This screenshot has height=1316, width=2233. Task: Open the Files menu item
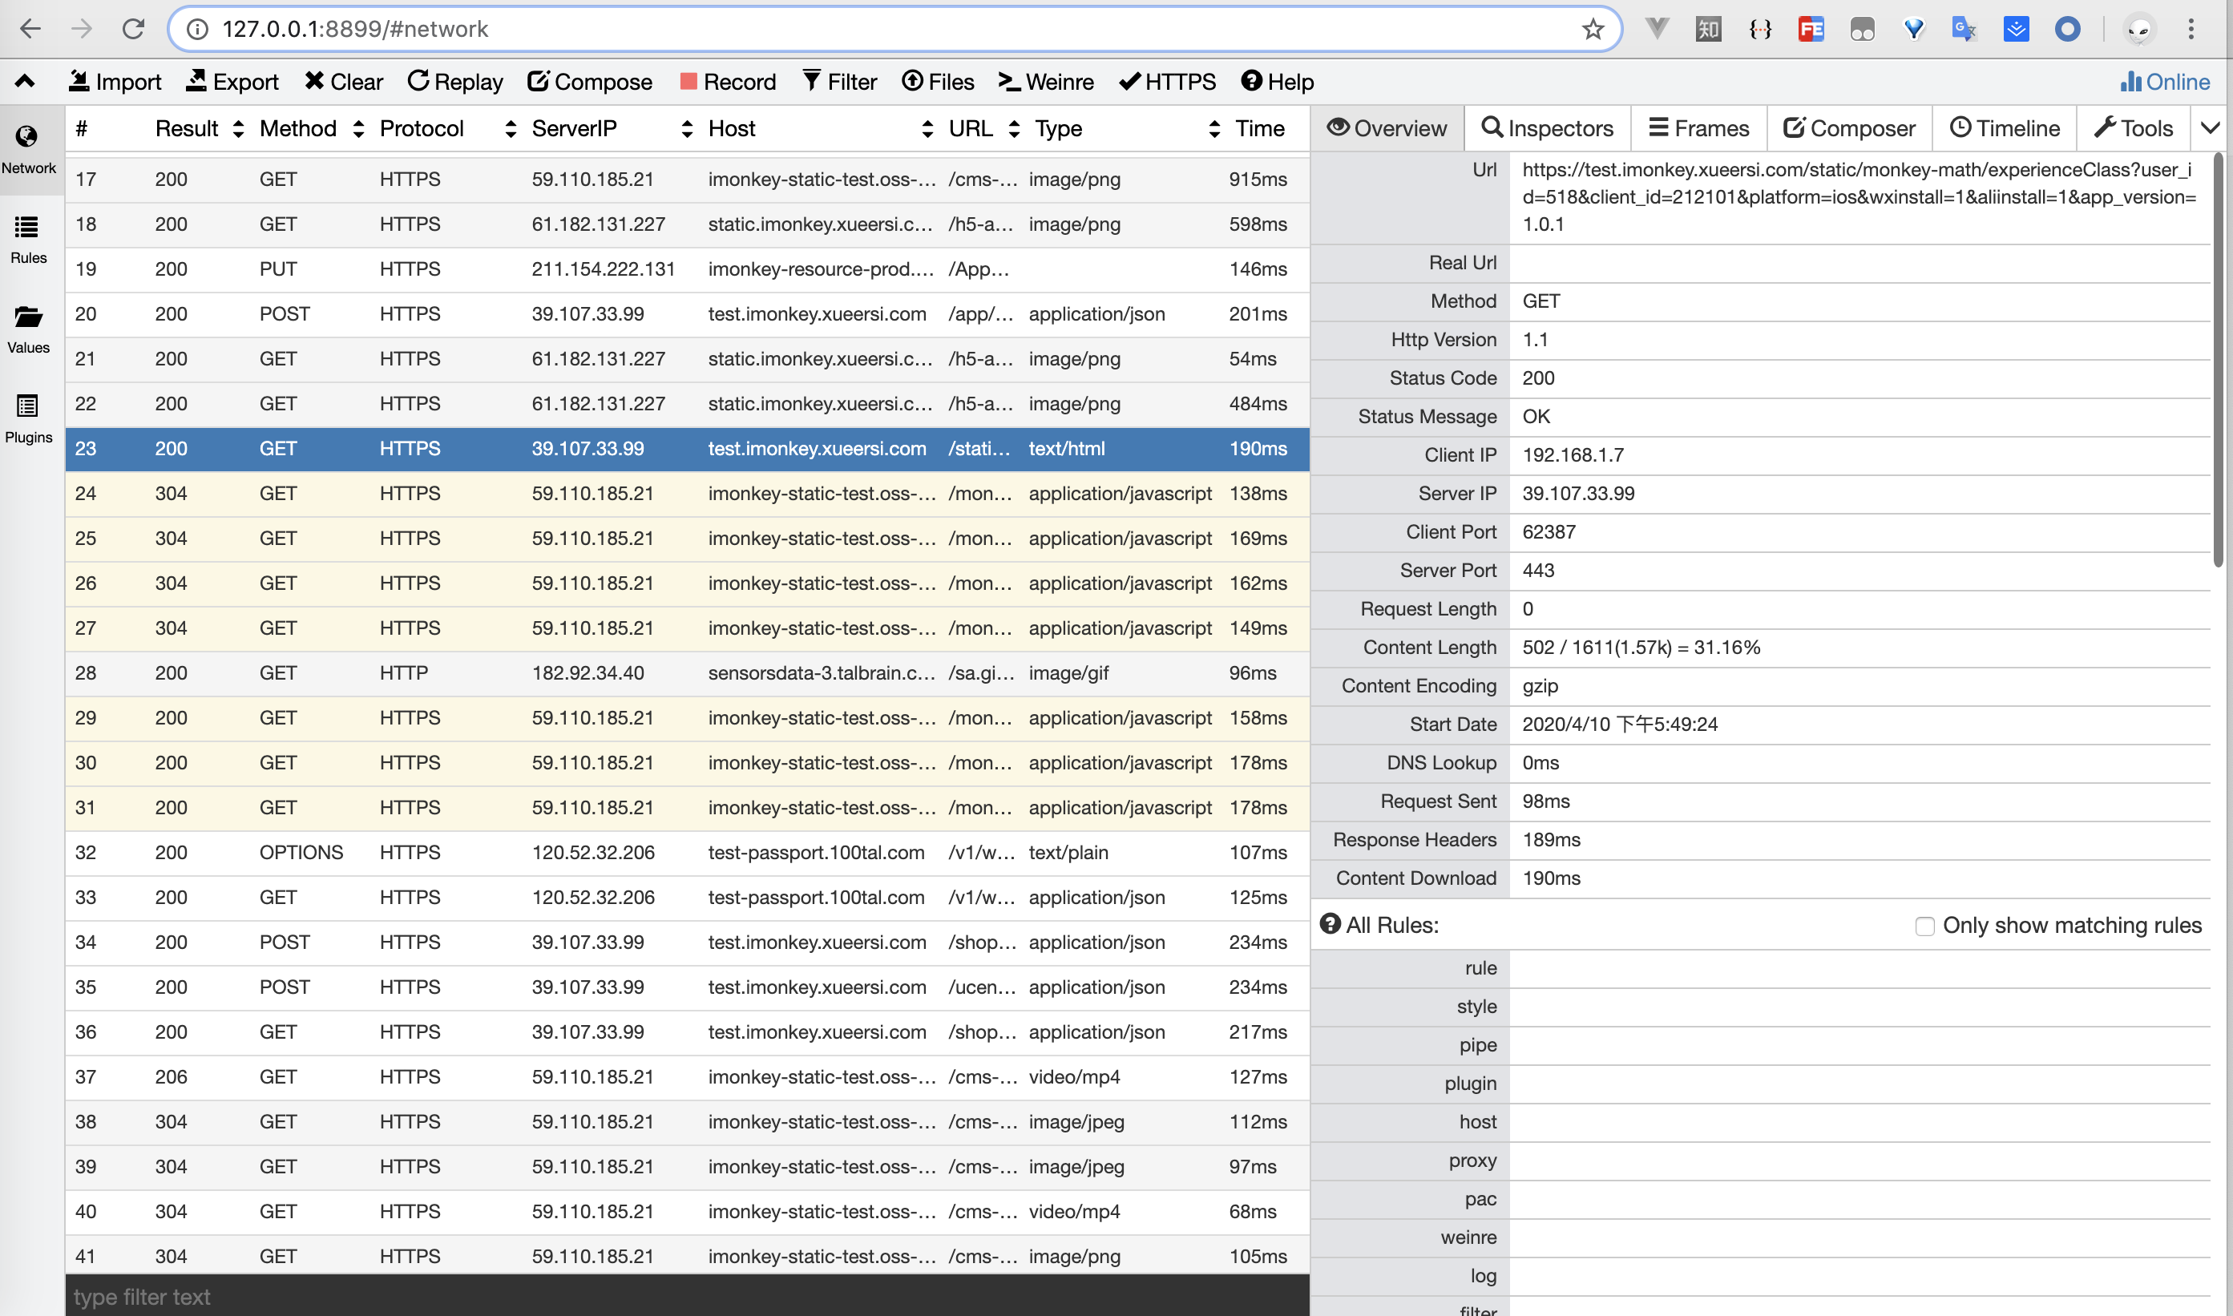[x=939, y=82]
